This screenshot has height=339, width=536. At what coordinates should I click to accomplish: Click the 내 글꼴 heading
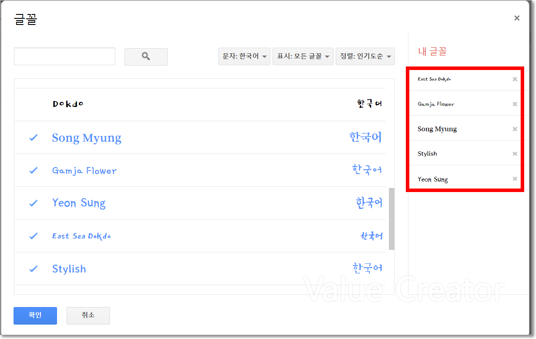click(432, 52)
